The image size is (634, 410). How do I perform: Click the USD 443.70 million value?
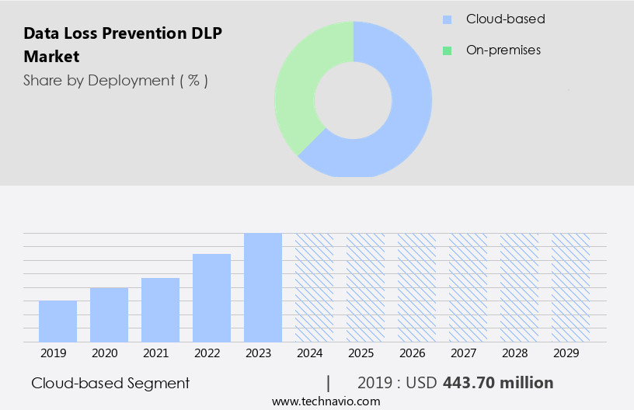click(497, 383)
